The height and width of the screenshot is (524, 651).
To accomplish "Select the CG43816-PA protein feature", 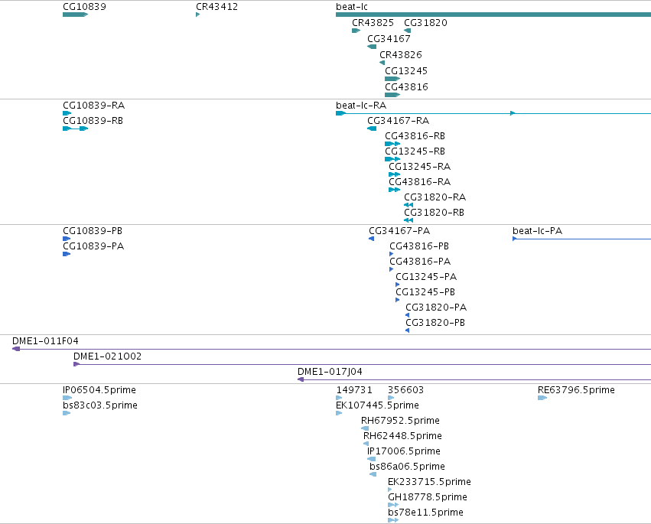I will 391,269.
